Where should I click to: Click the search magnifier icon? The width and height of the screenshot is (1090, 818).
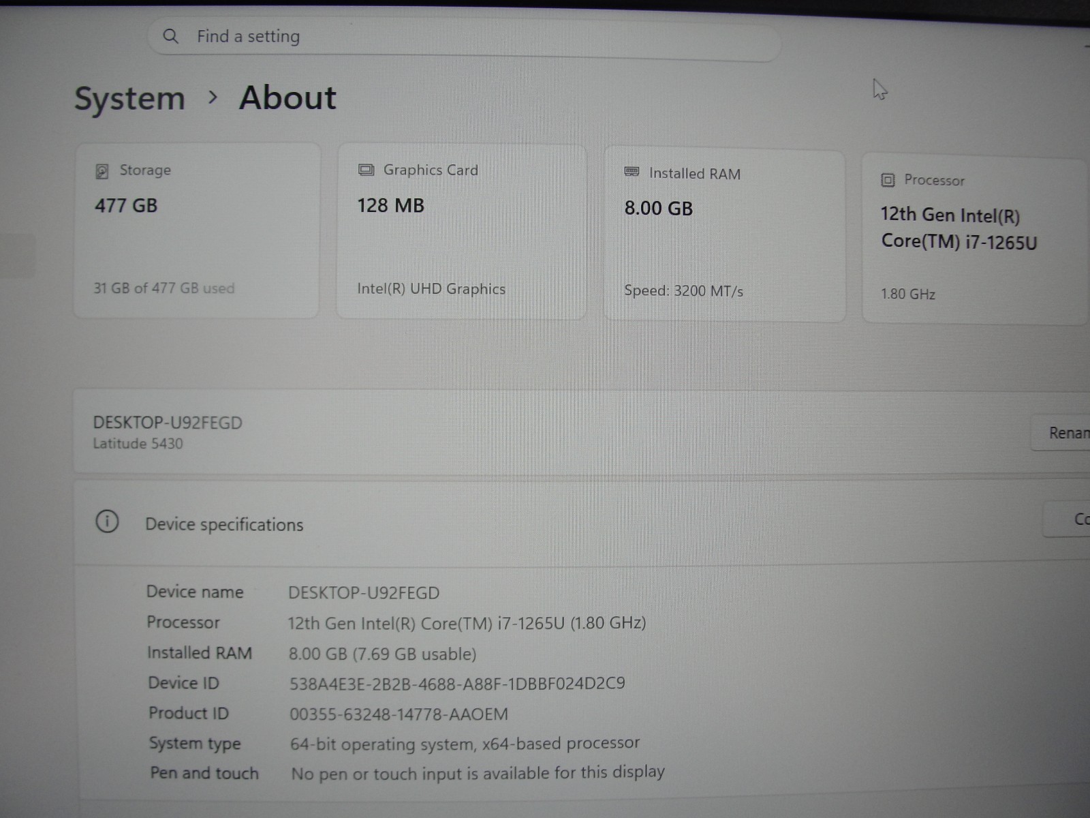pyautogui.click(x=171, y=36)
